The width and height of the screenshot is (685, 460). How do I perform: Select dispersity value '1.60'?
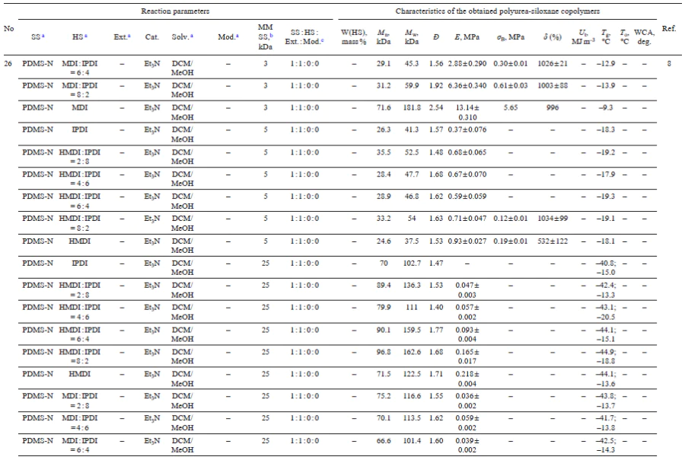point(436,441)
